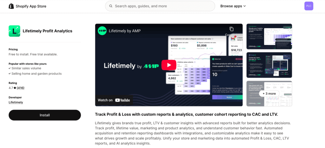Open the 416 reviews link

coord(21,88)
